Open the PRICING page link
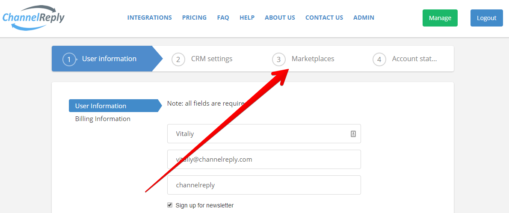This screenshot has width=509, height=213. tap(195, 18)
